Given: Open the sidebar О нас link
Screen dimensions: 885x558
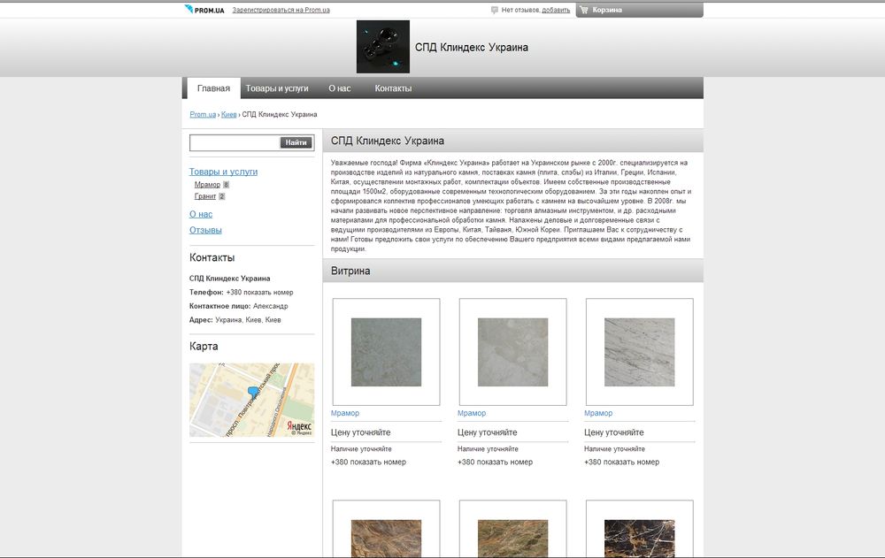Looking at the screenshot, I should [201, 214].
